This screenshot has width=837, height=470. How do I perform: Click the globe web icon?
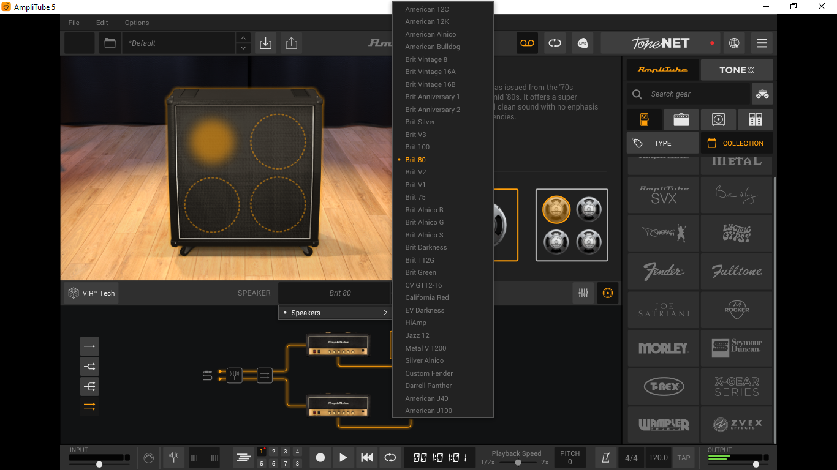pyautogui.click(x=734, y=43)
